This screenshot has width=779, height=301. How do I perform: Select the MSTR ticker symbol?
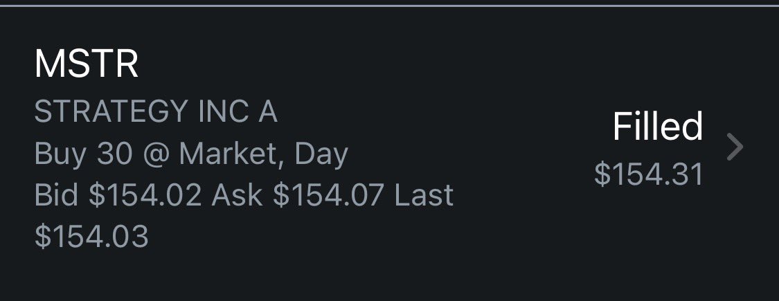coord(87,64)
